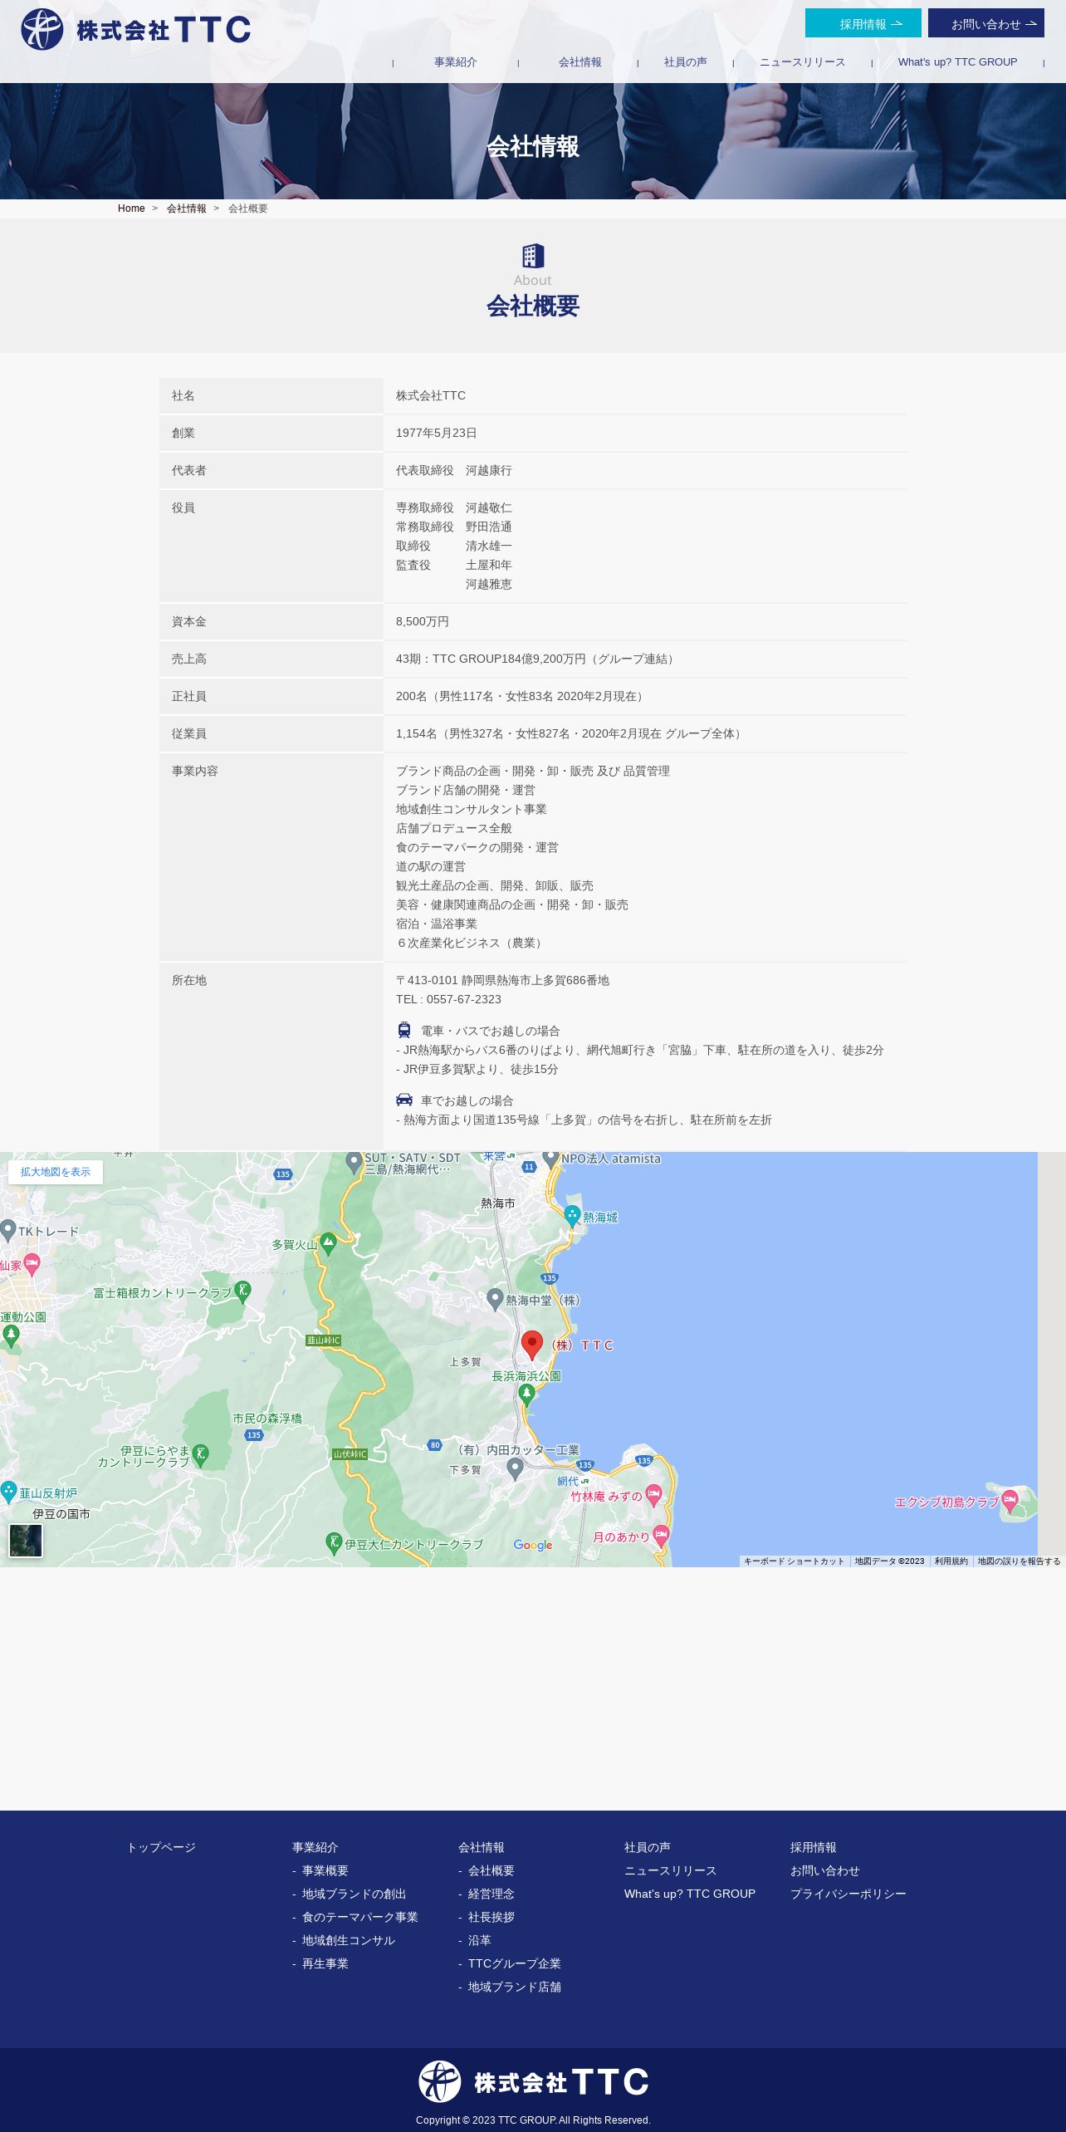
Task: Open 社長挨拶 footer link
Action: point(491,1917)
